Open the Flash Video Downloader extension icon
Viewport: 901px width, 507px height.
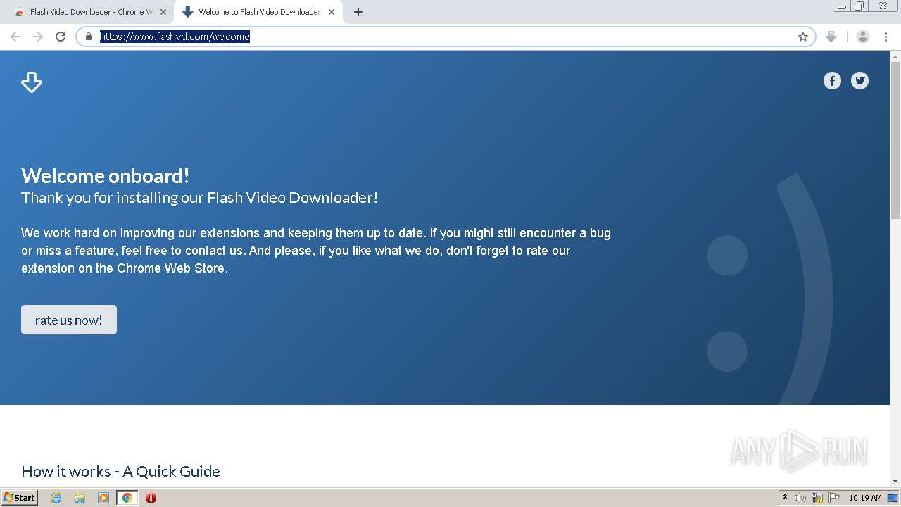831,37
